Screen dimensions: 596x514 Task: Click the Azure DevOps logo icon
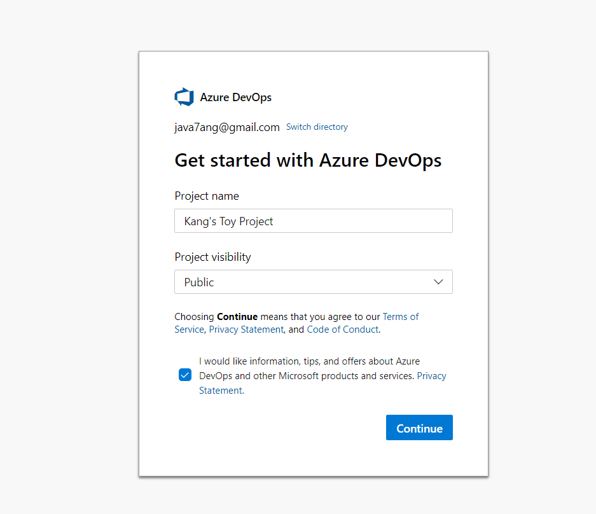(184, 97)
